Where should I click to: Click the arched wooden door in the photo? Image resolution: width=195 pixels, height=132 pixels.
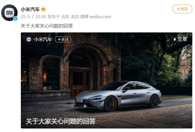coord(80,82)
